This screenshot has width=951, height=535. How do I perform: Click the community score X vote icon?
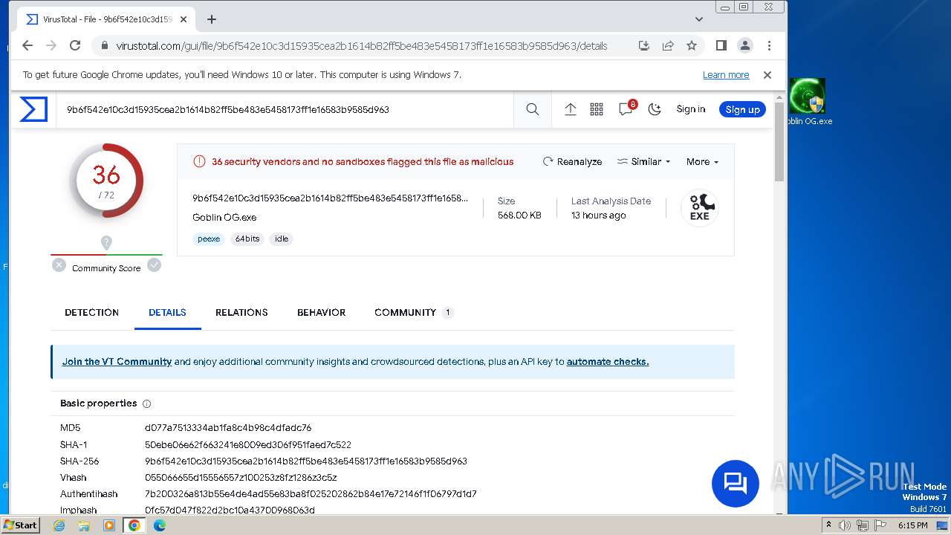pos(59,265)
